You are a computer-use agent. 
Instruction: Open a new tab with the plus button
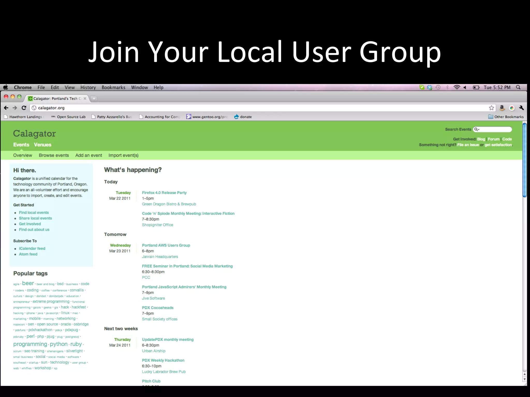(x=94, y=98)
